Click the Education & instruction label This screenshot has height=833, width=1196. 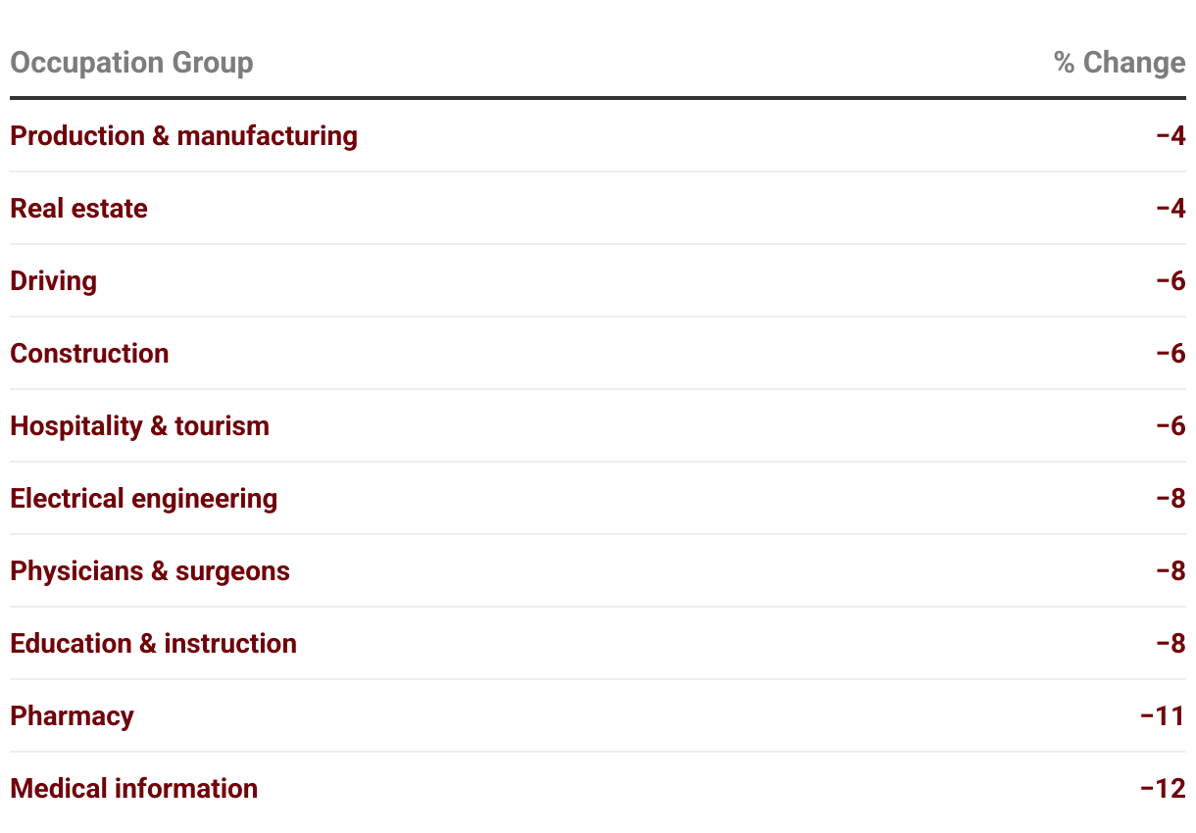(153, 643)
